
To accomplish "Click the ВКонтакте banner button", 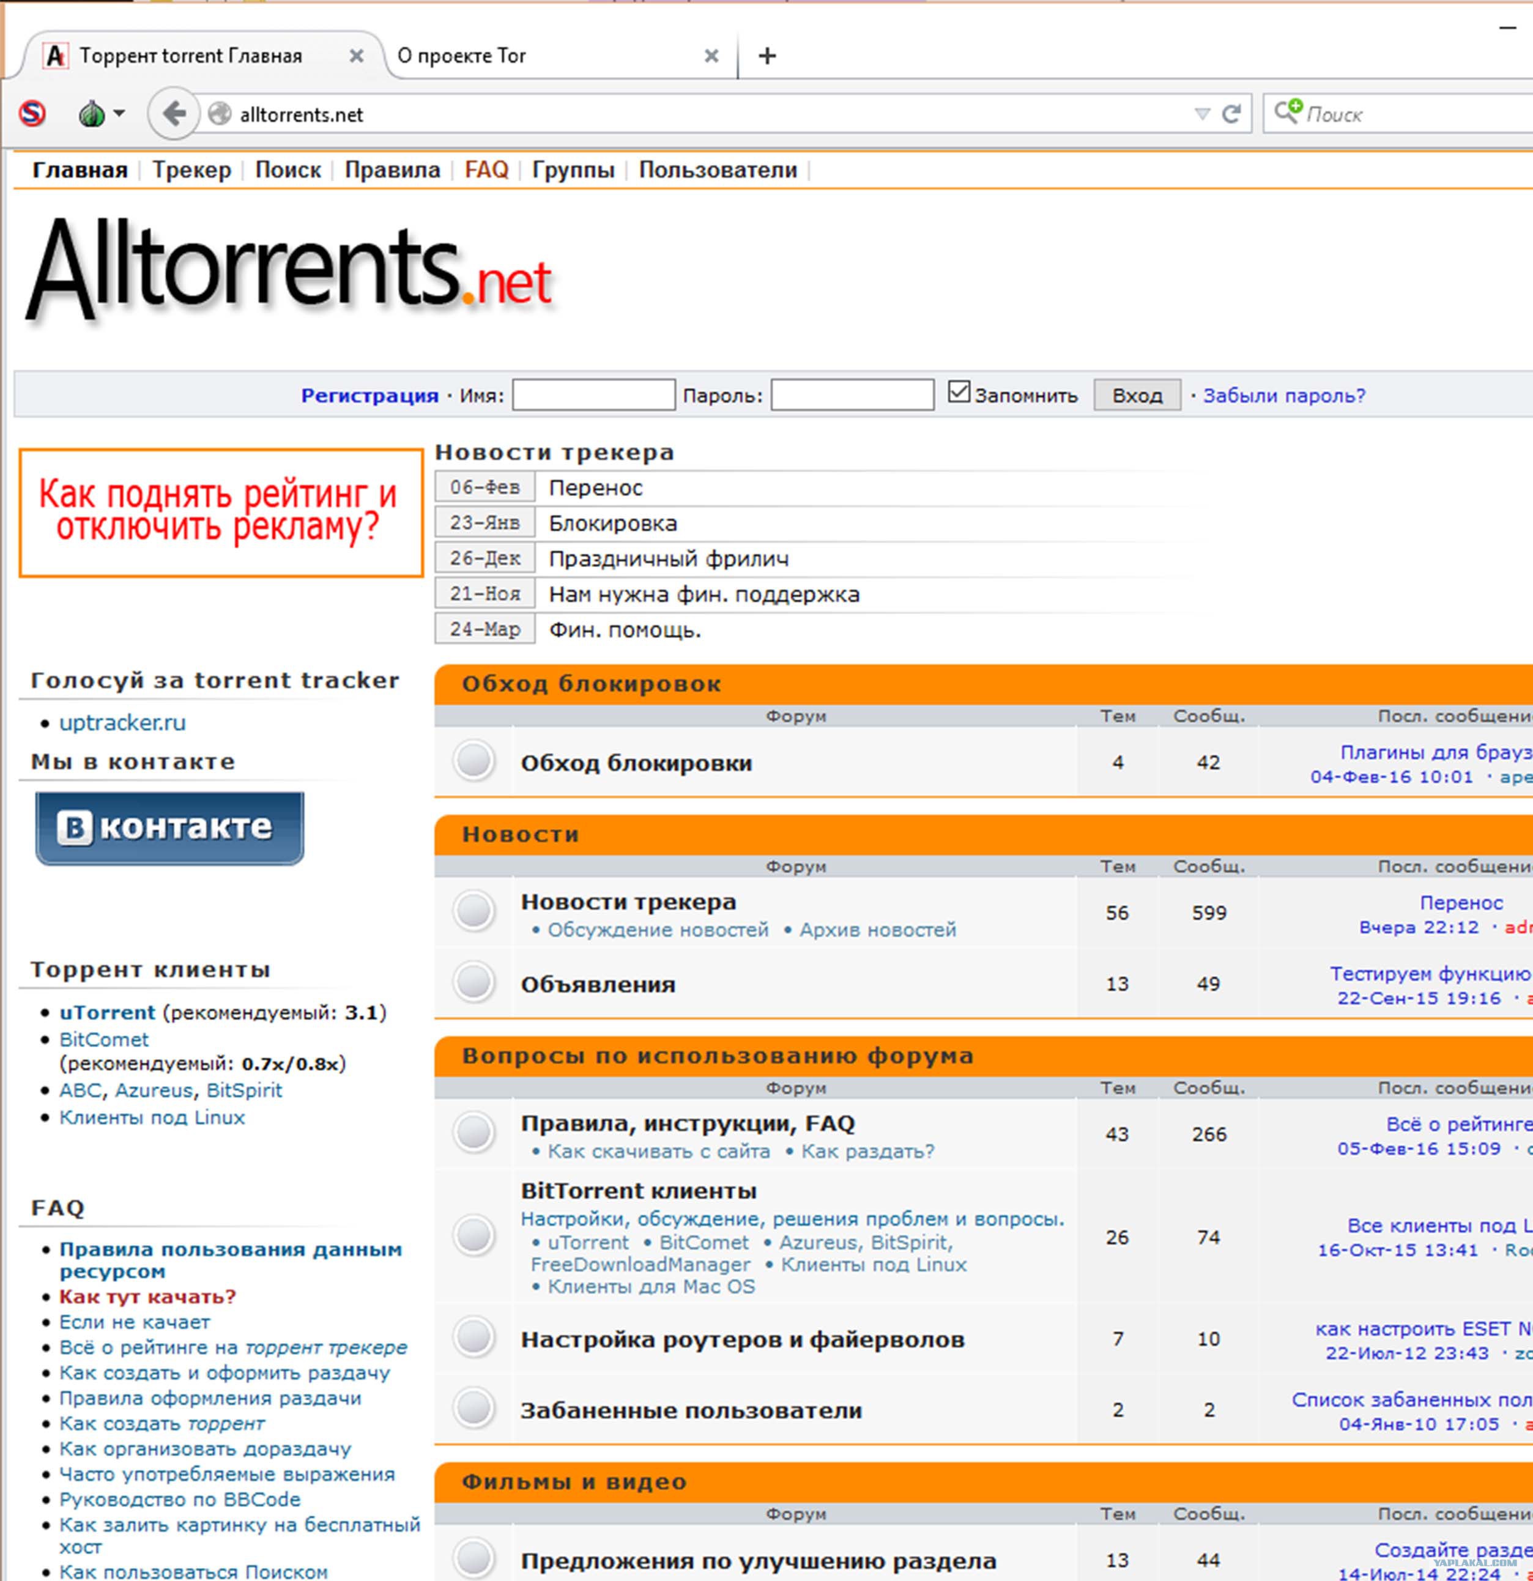I will (169, 828).
